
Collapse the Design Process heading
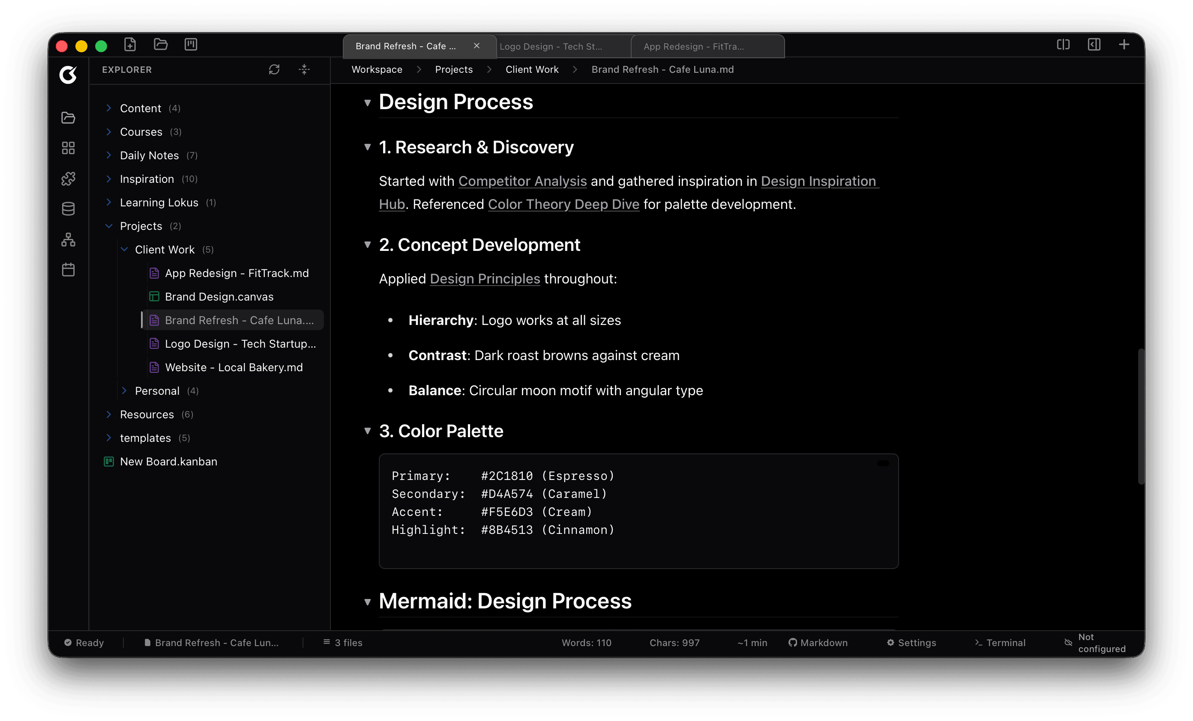pos(368,103)
